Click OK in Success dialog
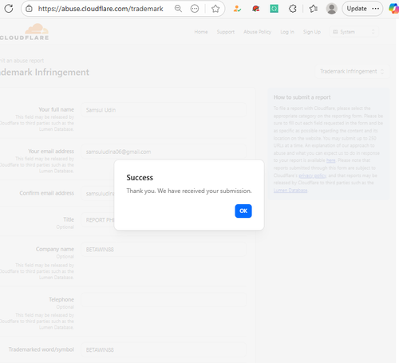This screenshot has height=363, width=399. coord(243,211)
